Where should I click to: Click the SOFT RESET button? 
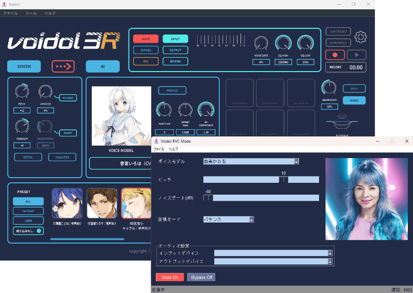338,31
